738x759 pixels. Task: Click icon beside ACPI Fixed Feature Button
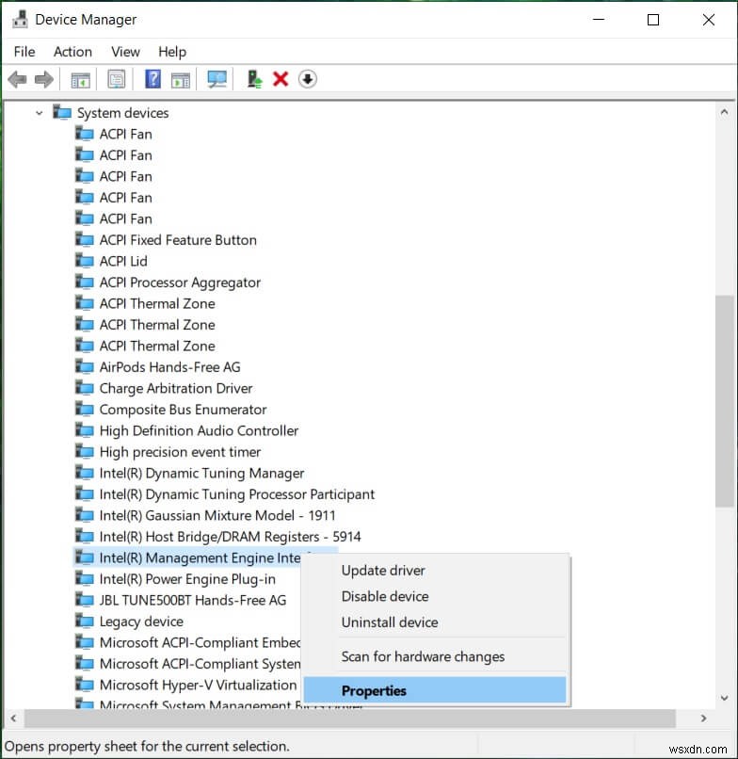[x=85, y=239]
